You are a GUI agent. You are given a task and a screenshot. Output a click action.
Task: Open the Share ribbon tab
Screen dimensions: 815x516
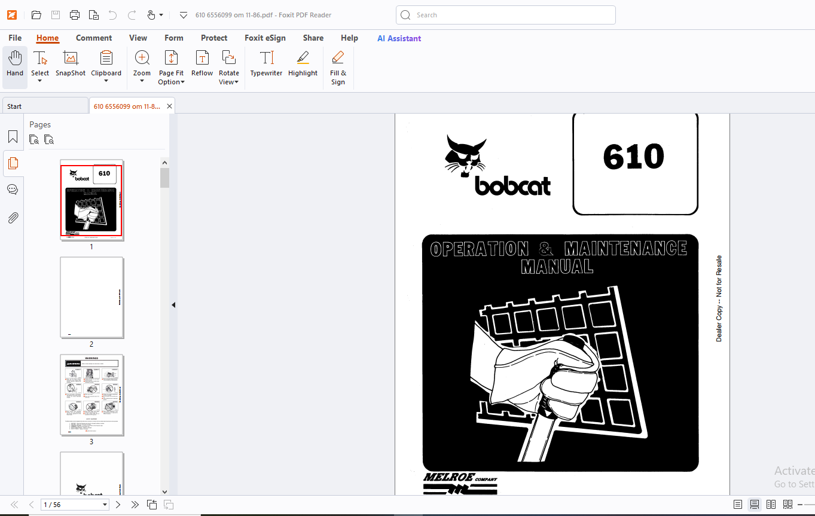(313, 38)
